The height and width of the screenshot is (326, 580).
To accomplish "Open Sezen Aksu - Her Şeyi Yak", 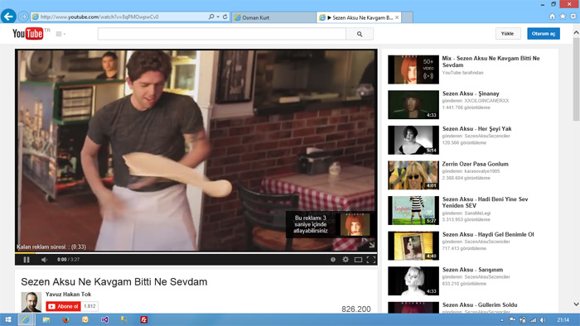I will coord(476,128).
